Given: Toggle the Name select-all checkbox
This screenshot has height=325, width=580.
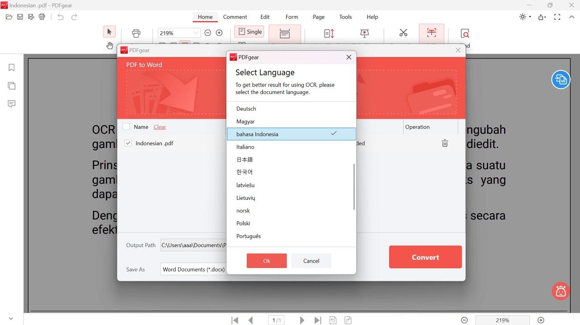Looking at the screenshot, I should [126, 127].
